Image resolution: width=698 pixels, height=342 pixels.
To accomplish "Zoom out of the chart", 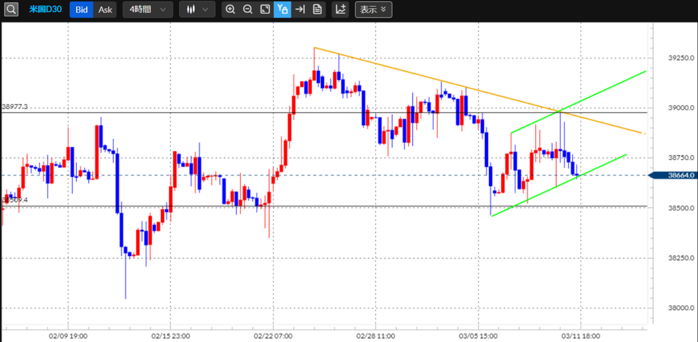I will 248,9.
